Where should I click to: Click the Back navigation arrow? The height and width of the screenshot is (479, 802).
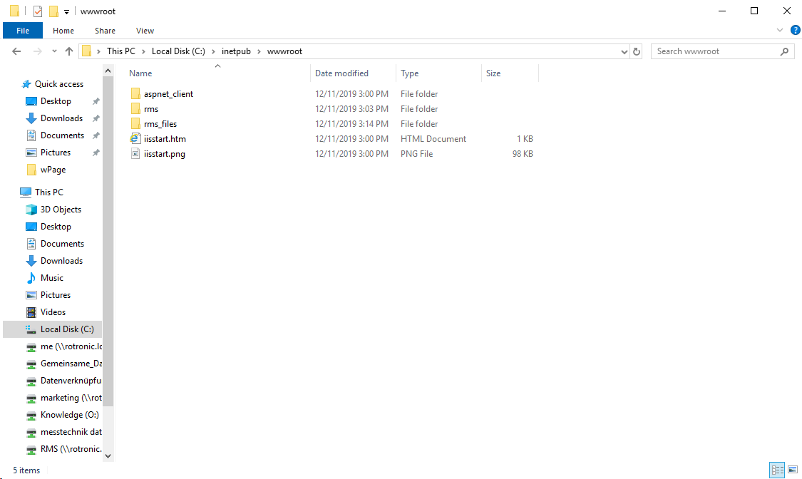(16, 51)
